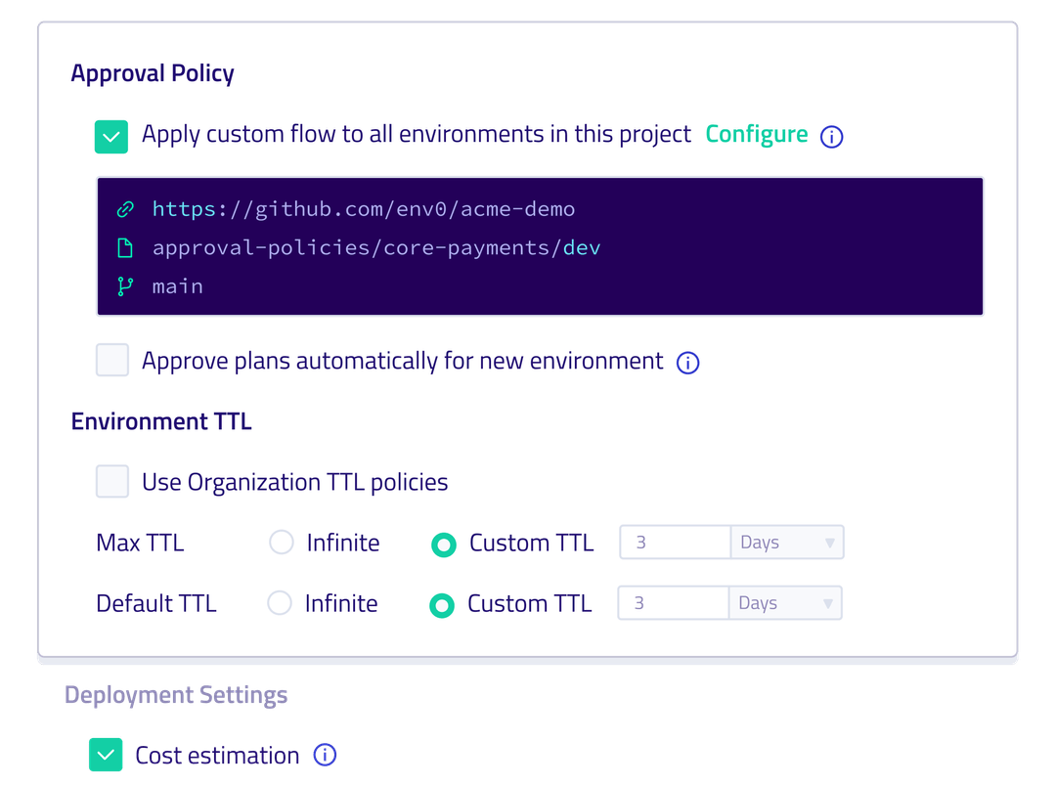Open the env0 acme-demo repository link
Image resolution: width=1056 pixels, height=785 pixels.
pyautogui.click(x=363, y=208)
